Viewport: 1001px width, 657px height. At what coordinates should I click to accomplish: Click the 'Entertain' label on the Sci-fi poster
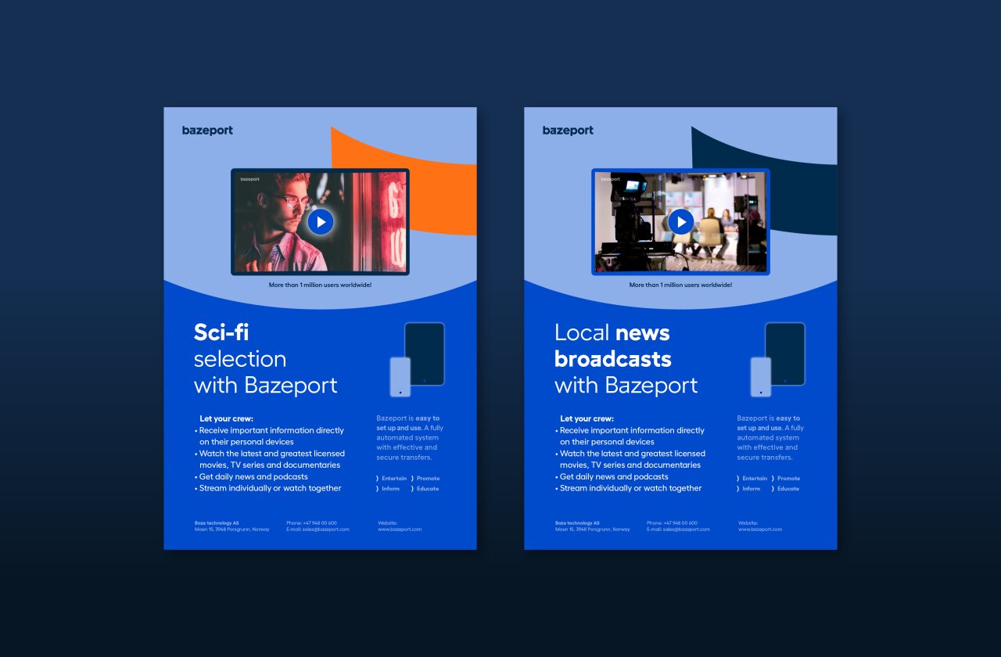pyautogui.click(x=394, y=479)
